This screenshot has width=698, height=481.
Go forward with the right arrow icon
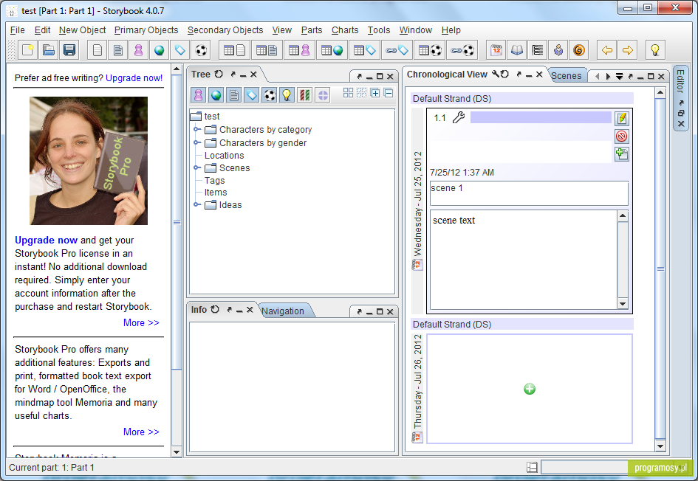click(x=628, y=50)
